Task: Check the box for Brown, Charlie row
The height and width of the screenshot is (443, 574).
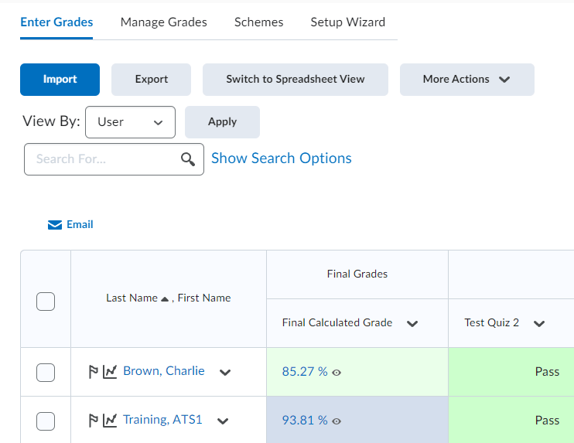Action: [x=46, y=373]
